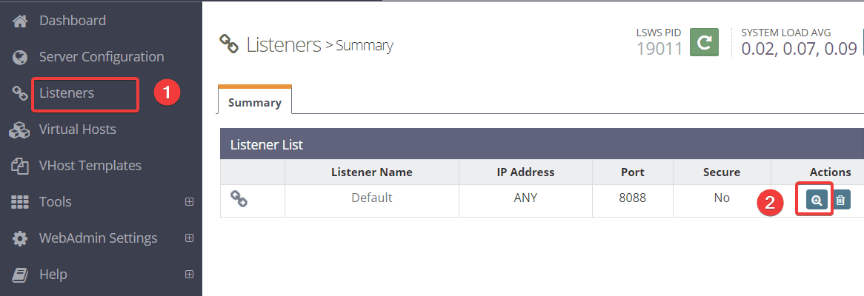Delete the Default listener with trash icon
Screen dimensions: 864x296
(840, 201)
